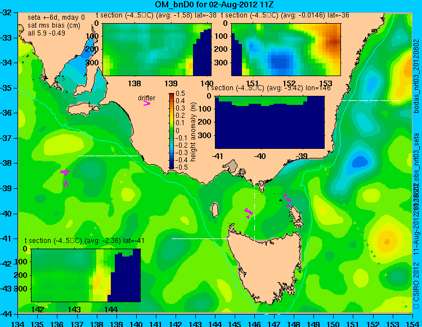
Task: Open the lat=-36 temperature section inset plot
Action: point(286,50)
